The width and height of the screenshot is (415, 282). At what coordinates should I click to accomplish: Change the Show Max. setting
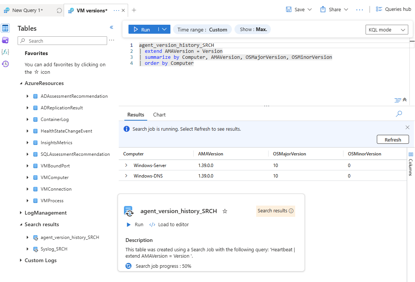tap(253, 29)
